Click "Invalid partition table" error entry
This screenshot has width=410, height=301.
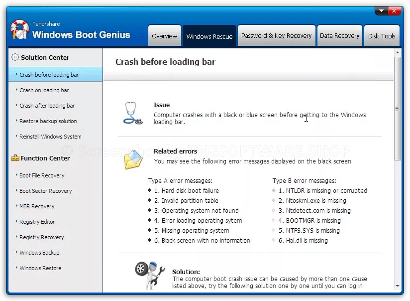tap(186, 200)
